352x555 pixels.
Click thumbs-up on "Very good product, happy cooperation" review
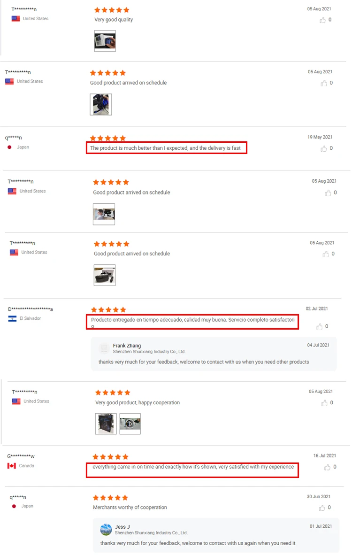point(324,403)
